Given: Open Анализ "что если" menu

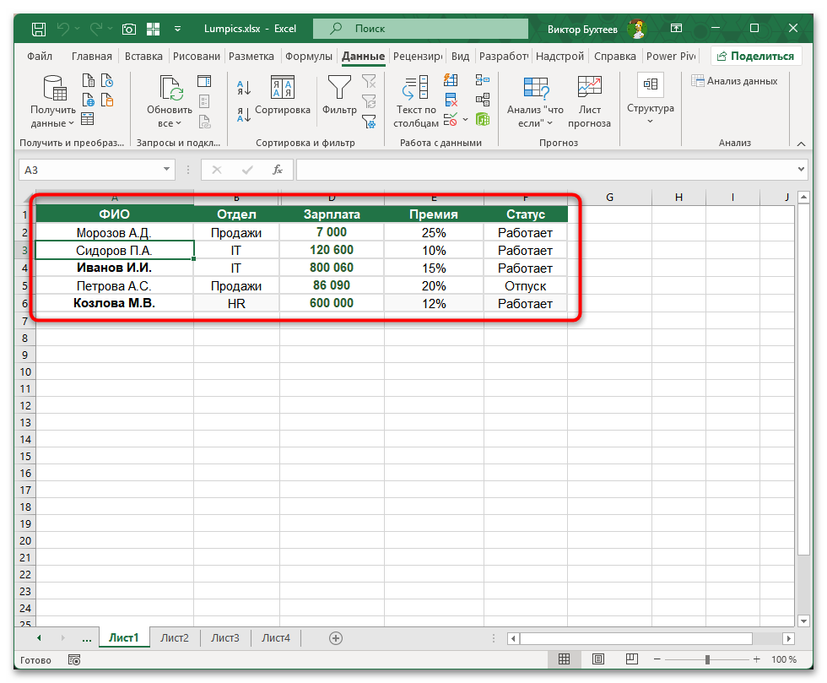Looking at the screenshot, I should (535, 102).
